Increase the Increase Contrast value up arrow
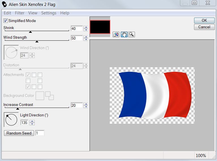Viewport: 217px width, 161px height. pos(86,104)
